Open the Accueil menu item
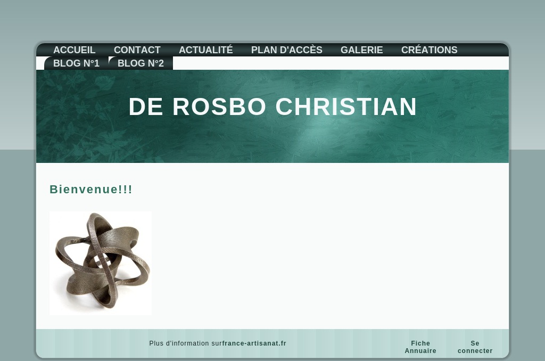Image resolution: width=545 pixels, height=361 pixels. 74,50
